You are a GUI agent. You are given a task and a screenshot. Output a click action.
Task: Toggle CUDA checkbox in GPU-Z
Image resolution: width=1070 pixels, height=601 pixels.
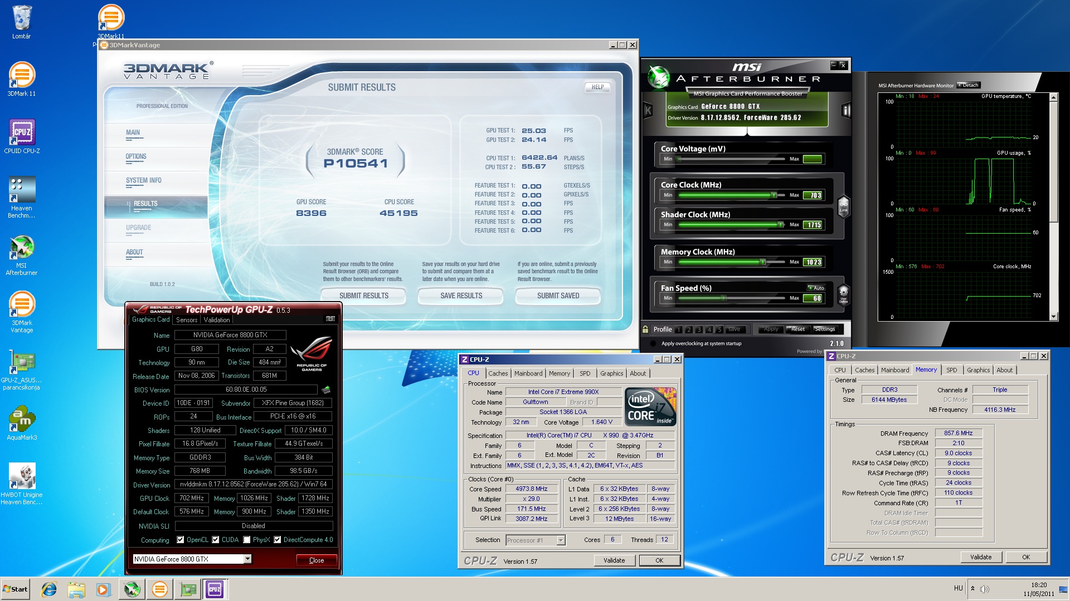coord(215,540)
